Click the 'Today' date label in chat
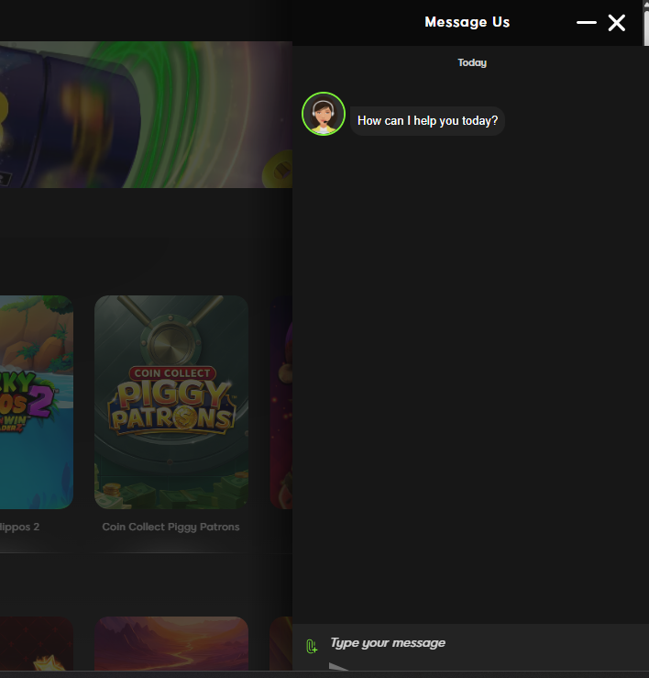 (472, 62)
